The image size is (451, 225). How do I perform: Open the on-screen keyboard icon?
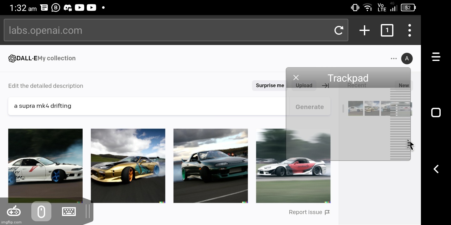(69, 212)
